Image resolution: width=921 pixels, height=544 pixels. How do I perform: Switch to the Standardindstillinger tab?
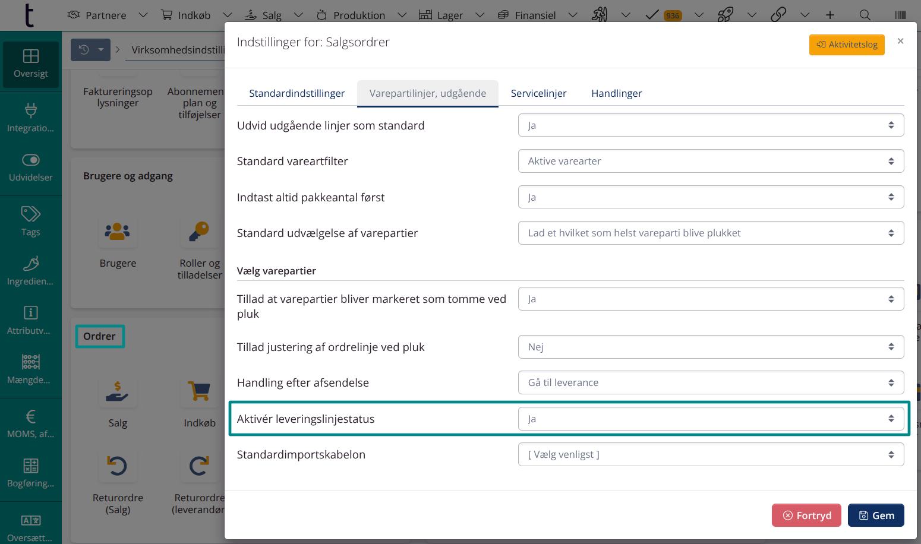(x=297, y=93)
